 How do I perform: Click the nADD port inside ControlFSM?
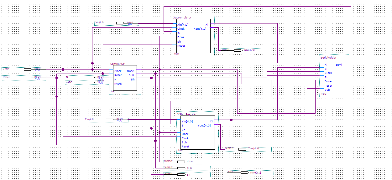pos(118,84)
